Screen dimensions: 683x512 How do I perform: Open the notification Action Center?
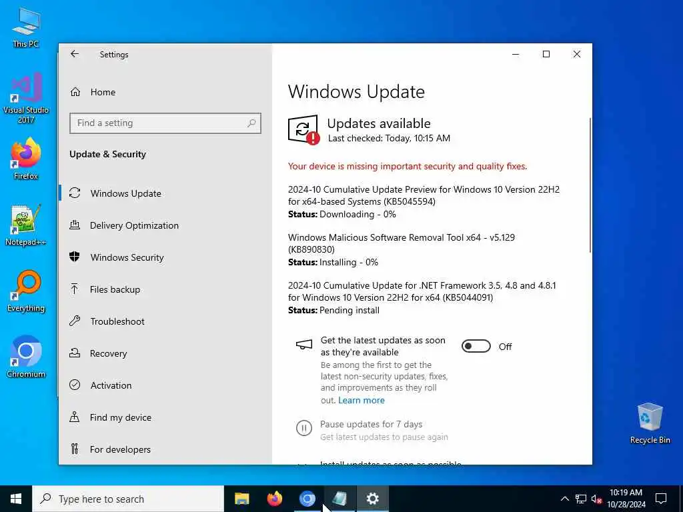[661, 499]
